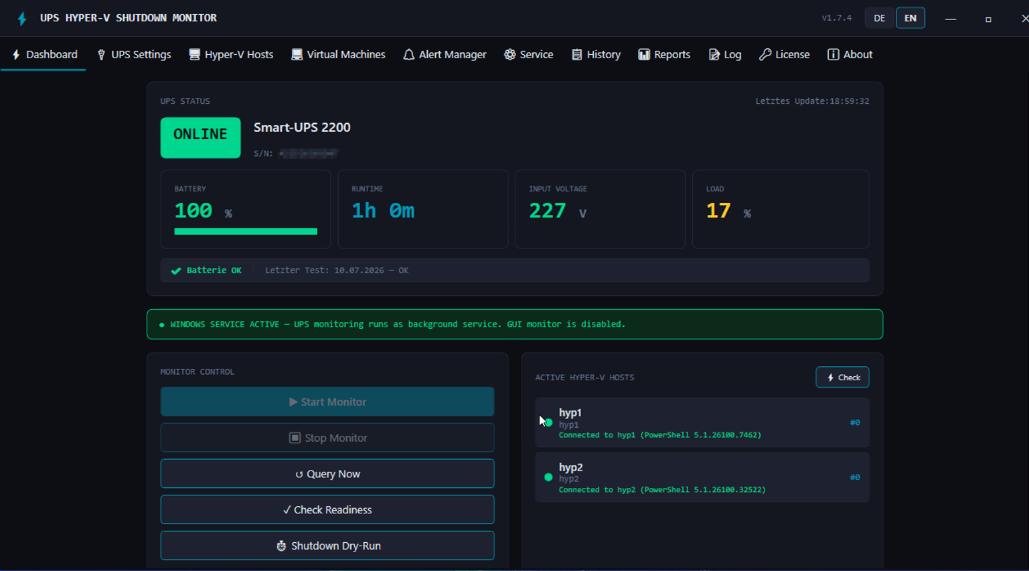Switch to the Hyper-V Hosts tab

coord(231,55)
